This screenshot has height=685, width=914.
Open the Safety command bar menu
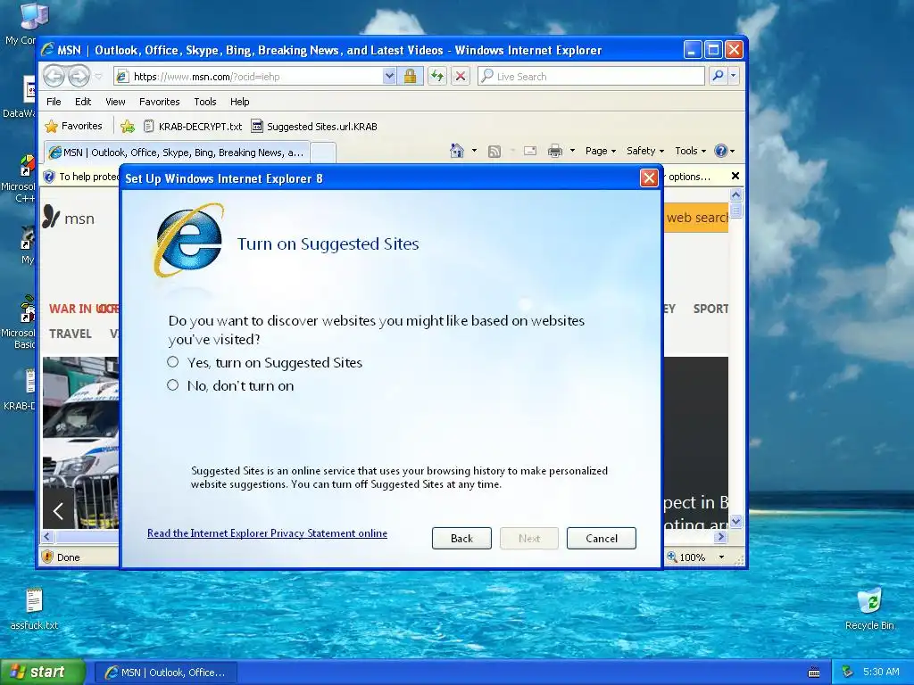click(644, 151)
